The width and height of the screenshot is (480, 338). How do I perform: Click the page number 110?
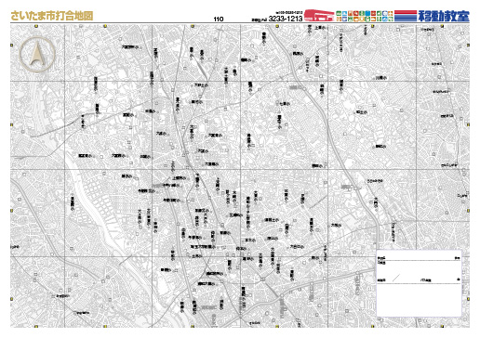coord(219,19)
